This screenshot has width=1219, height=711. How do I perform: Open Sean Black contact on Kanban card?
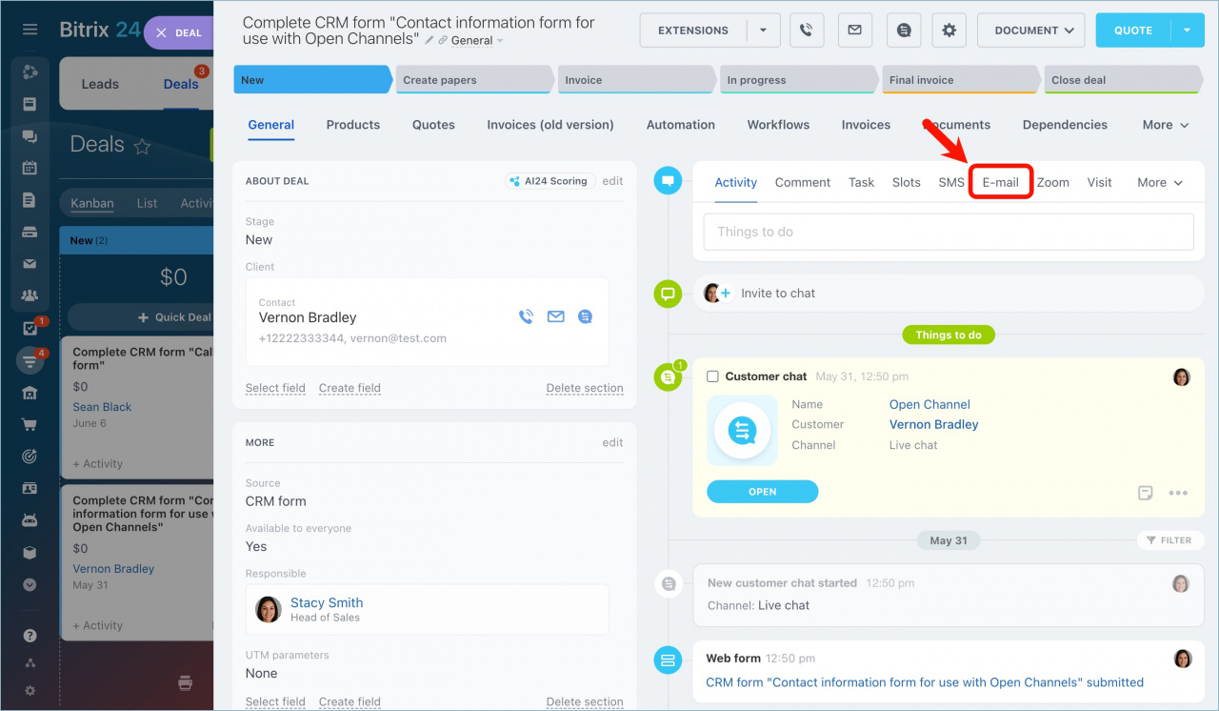(102, 407)
